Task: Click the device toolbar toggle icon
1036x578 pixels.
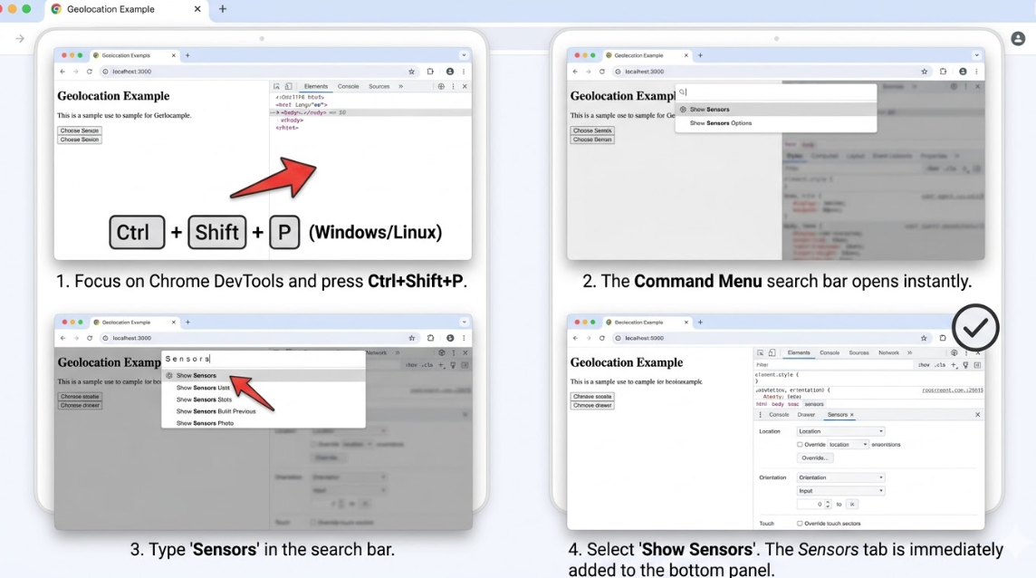Action: pyautogui.click(x=772, y=352)
